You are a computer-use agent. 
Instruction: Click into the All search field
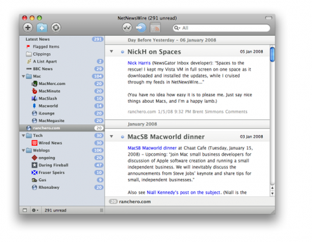coord(221,28)
